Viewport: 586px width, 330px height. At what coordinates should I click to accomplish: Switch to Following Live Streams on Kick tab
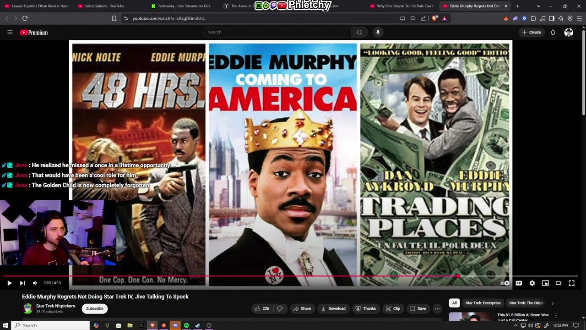point(182,6)
